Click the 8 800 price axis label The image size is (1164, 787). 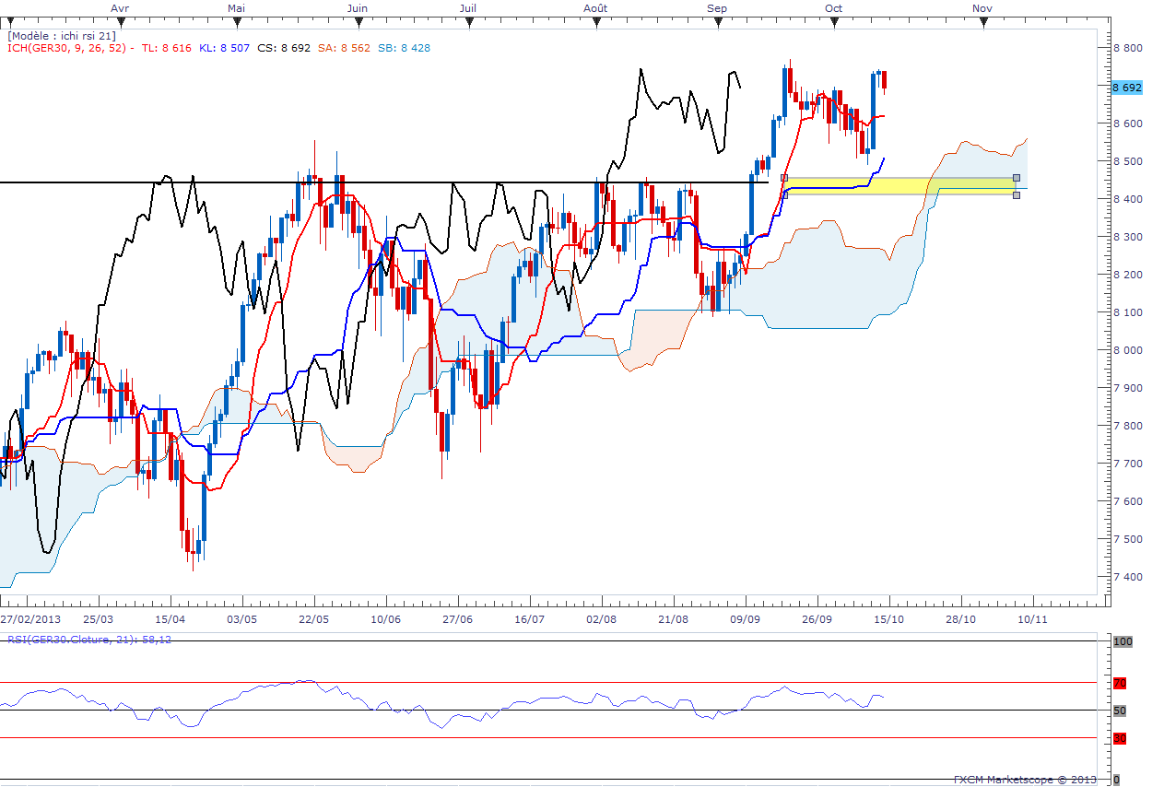pos(1128,48)
